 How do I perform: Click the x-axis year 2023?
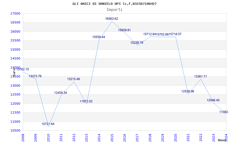[214, 138]
